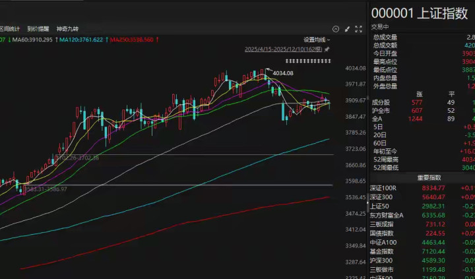The width and height of the screenshot is (475, 279).
Task: Click the 3909.67 price axis label
Action: click(356, 100)
